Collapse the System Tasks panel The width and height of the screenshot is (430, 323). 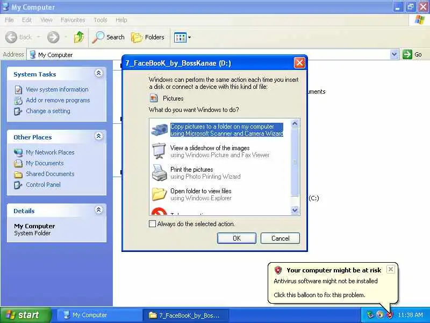pyautogui.click(x=99, y=73)
